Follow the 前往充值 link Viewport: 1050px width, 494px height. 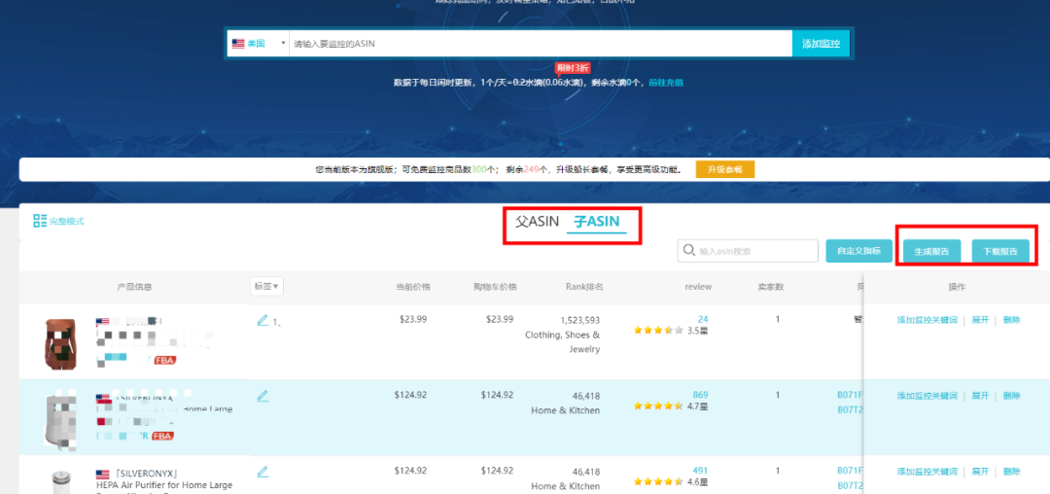pyautogui.click(x=666, y=83)
